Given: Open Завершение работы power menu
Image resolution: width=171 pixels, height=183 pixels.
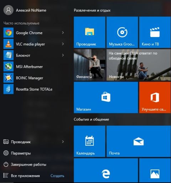Looking at the screenshot, I should (x=28, y=165).
